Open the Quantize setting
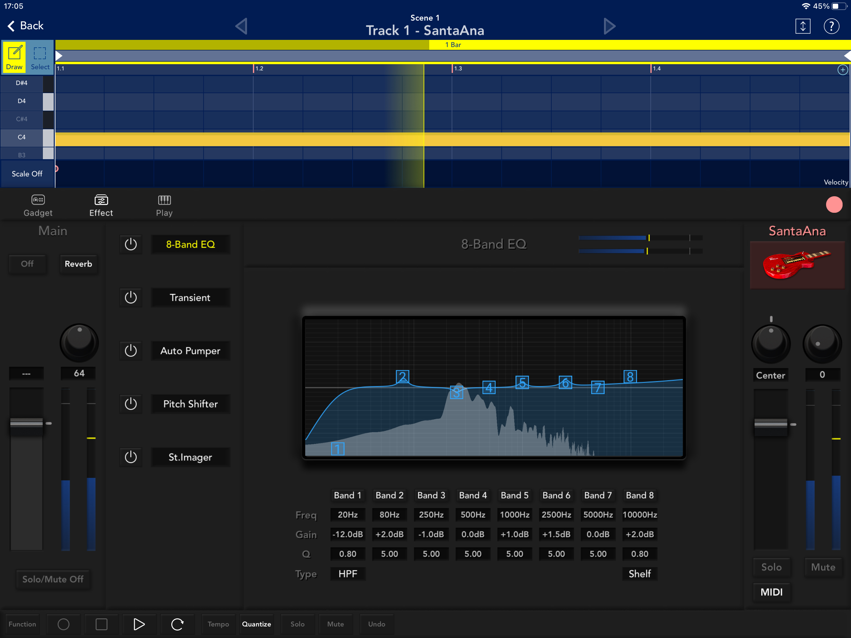 coord(257,624)
